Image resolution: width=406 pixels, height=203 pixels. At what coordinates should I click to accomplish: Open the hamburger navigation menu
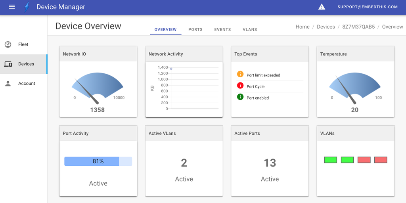coord(11,7)
